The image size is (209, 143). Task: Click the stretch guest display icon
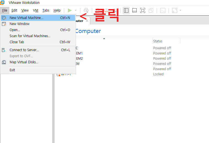(174, 10)
